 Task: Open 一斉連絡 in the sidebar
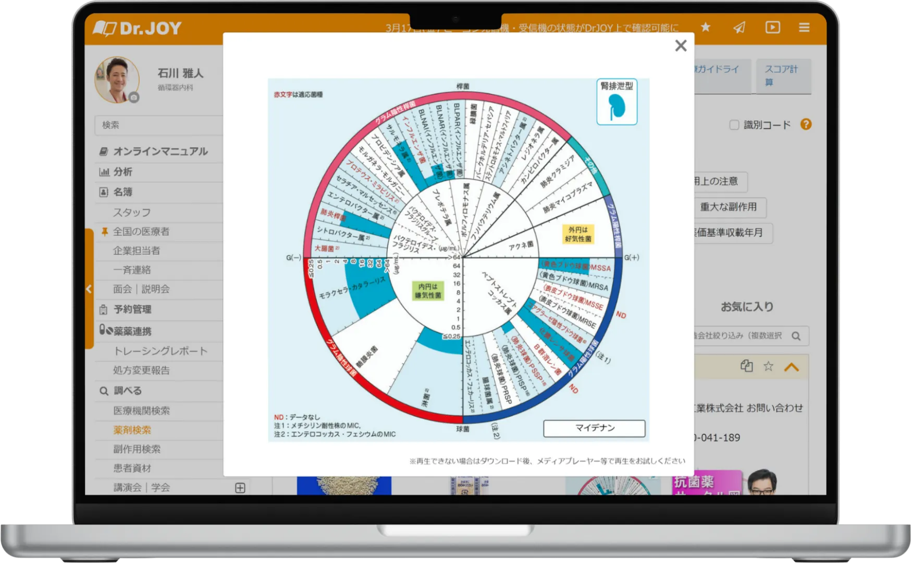pyautogui.click(x=132, y=270)
